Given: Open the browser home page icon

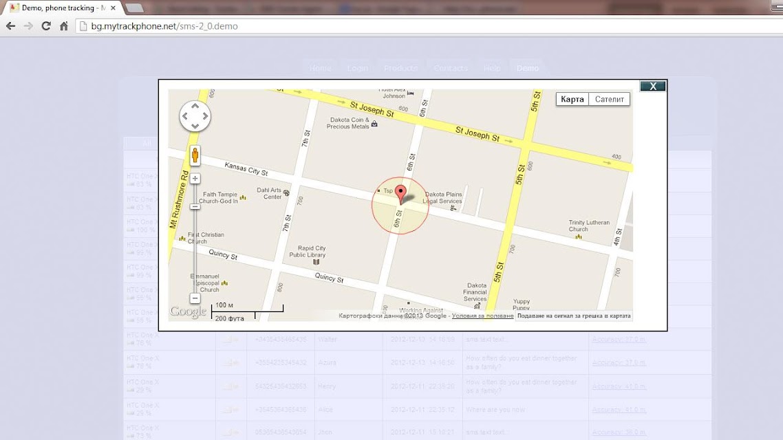Looking at the screenshot, I should 64,26.
